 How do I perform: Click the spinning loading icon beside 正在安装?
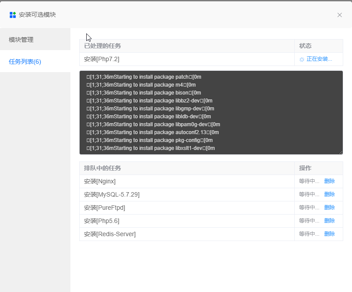pyautogui.click(x=302, y=59)
